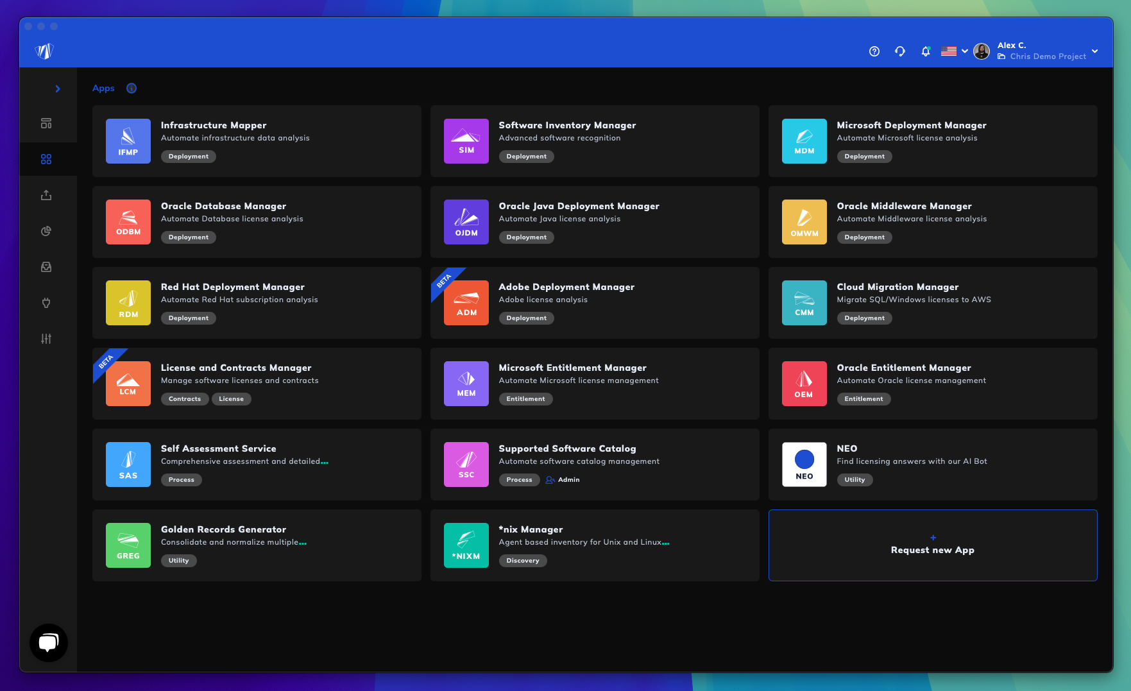Viewport: 1131px width, 691px height.
Task: Expand the Chris Demo Project dropdown
Action: click(1095, 51)
